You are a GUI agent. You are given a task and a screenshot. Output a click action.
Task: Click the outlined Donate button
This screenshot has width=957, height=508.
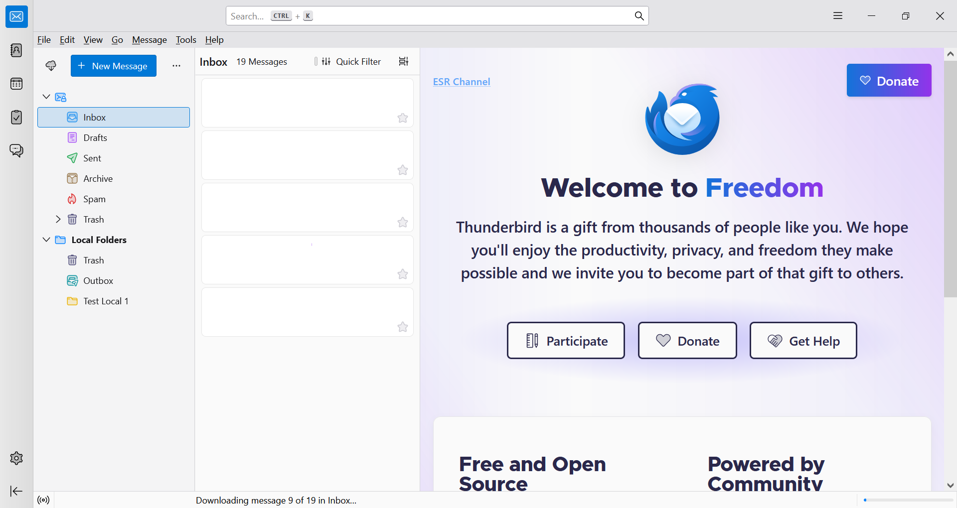point(687,341)
